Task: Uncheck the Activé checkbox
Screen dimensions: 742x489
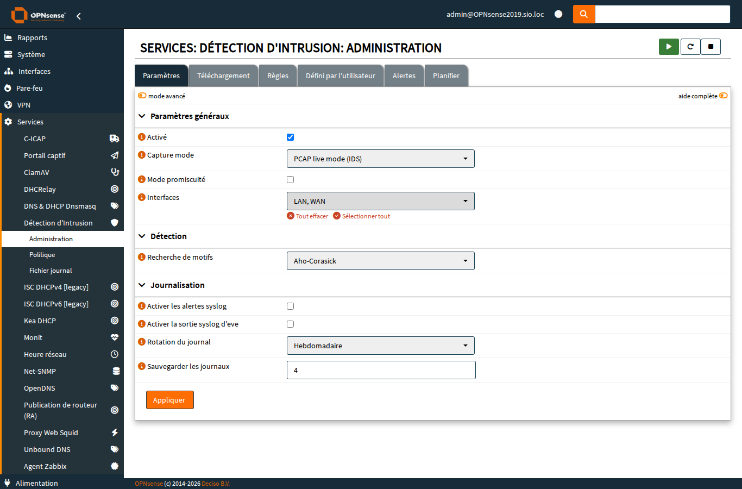Action: [290, 137]
